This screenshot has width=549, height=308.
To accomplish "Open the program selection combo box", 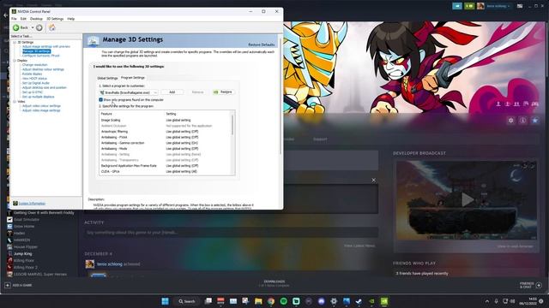I will (x=128, y=92).
